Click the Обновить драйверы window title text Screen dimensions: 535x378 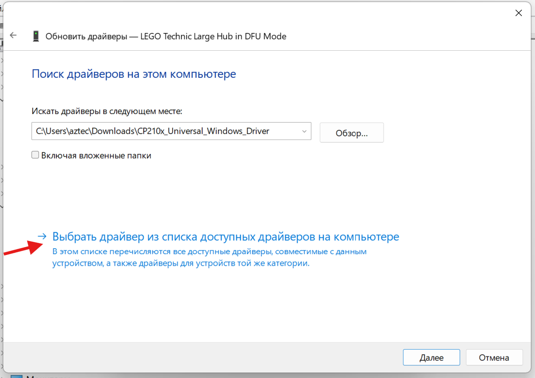click(x=166, y=36)
